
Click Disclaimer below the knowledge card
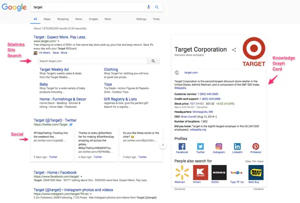[x=180, y=189]
